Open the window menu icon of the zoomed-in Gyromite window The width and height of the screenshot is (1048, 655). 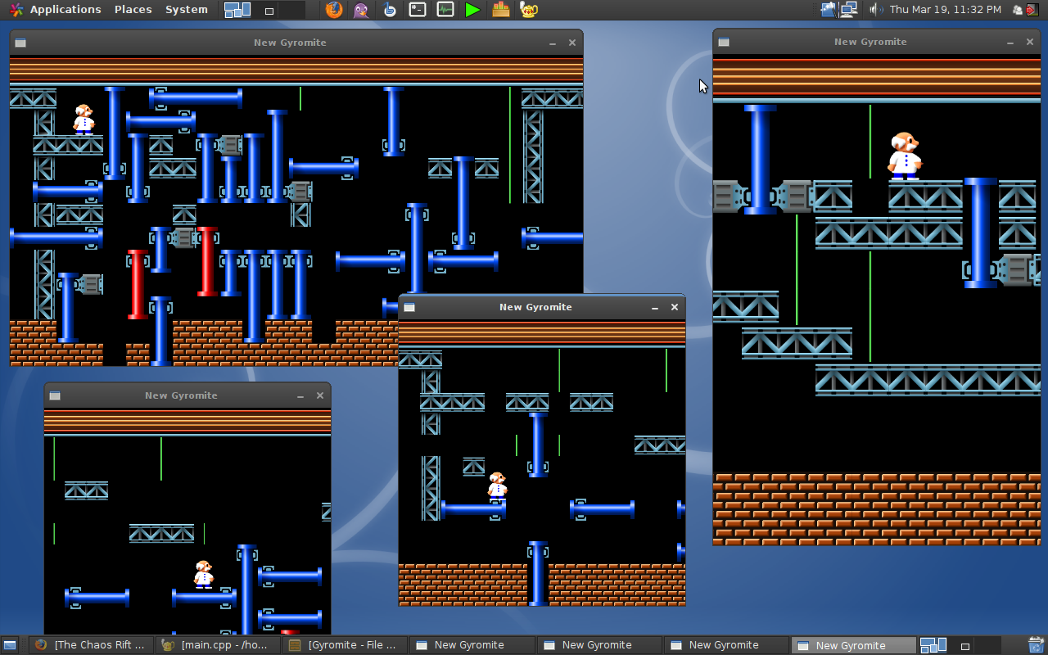point(724,43)
